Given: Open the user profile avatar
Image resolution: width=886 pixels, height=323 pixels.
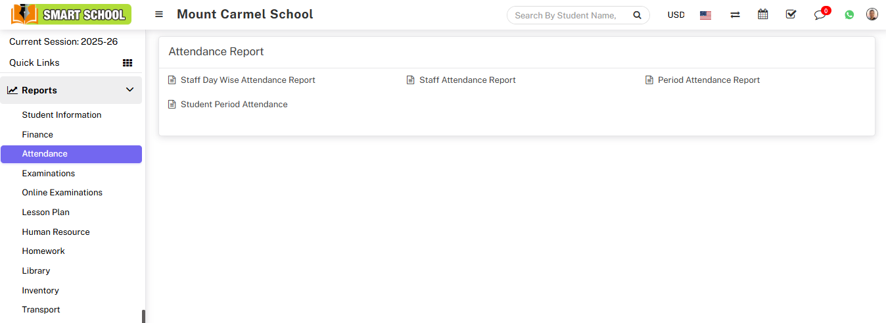Looking at the screenshot, I should click(x=872, y=14).
